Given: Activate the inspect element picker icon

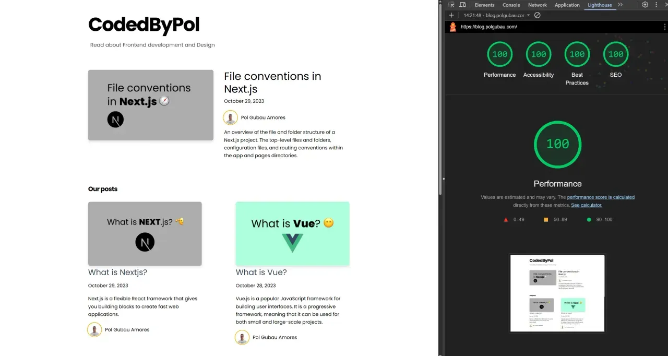Looking at the screenshot, I should pos(451,5).
